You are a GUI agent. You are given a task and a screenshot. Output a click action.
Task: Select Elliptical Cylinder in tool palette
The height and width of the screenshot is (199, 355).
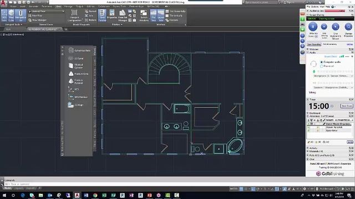(75, 66)
